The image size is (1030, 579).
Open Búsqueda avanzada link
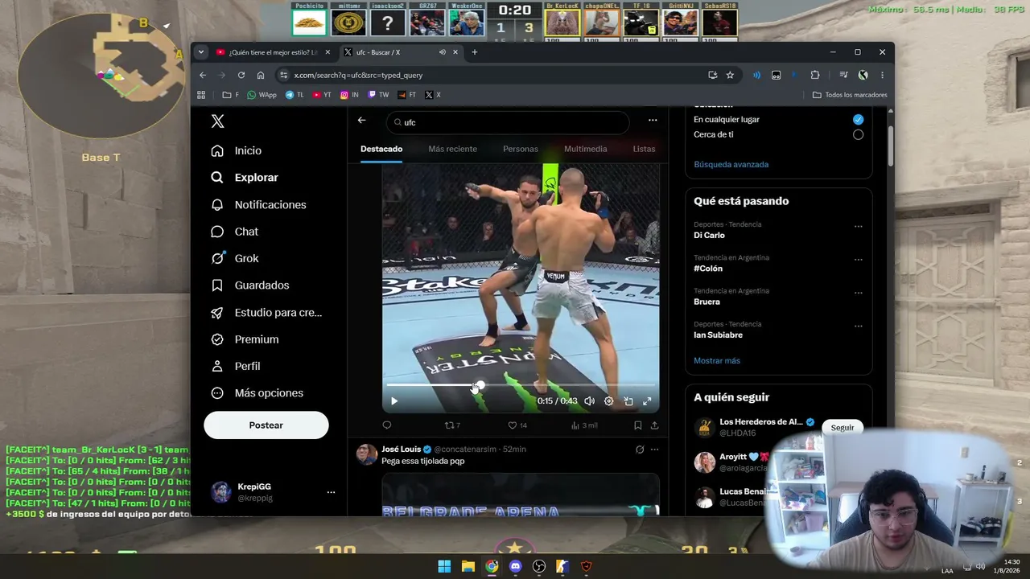pos(731,164)
